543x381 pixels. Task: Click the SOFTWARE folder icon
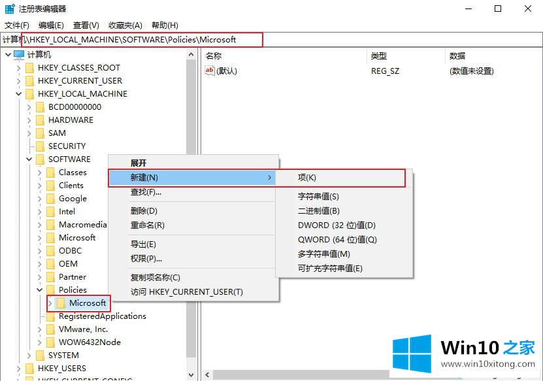pos(41,159)
